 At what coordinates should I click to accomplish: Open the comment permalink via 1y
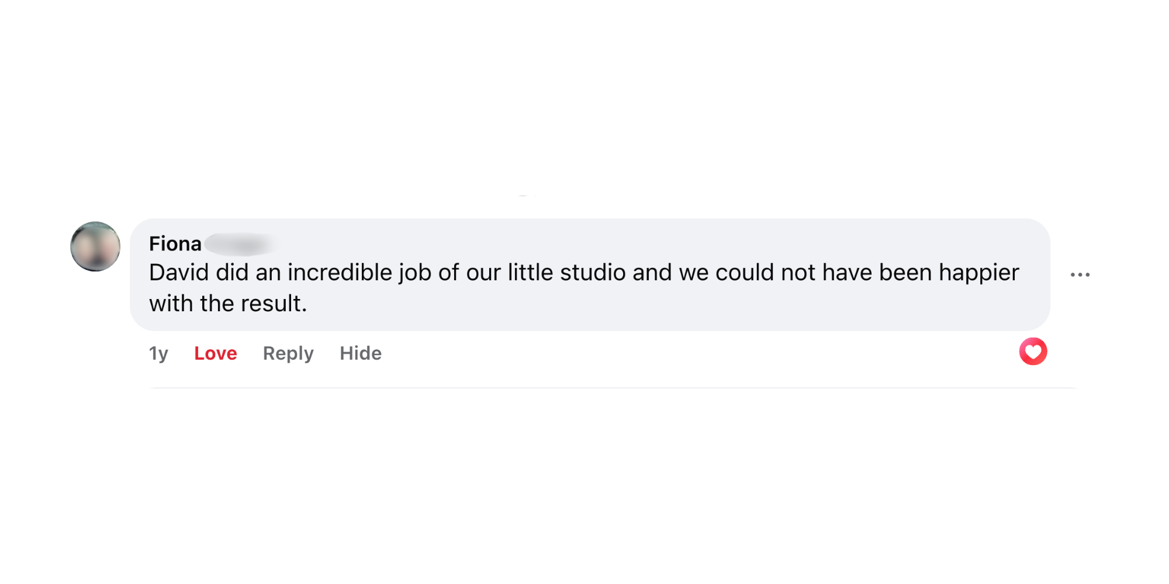pos(158,353)
